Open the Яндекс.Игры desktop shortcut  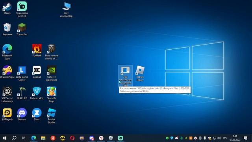point(7,72)
